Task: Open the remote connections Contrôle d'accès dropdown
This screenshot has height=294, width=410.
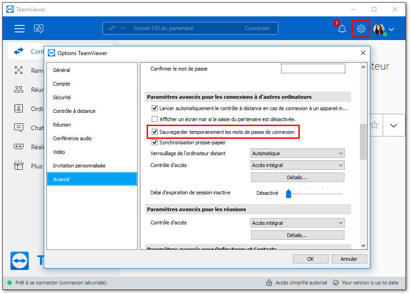Action: [x=297, y=165]
